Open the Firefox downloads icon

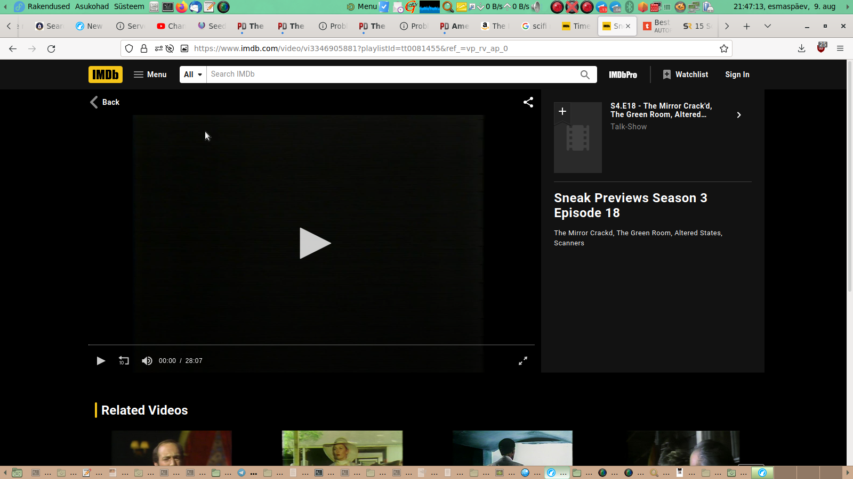(x=801, y=48)
